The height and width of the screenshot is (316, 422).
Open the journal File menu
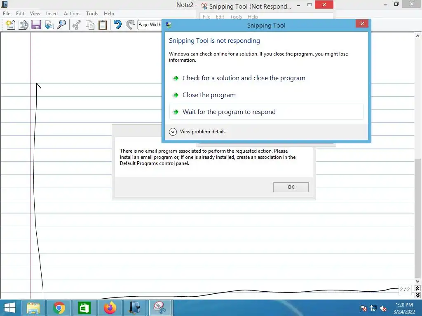[x=7, y=14]
